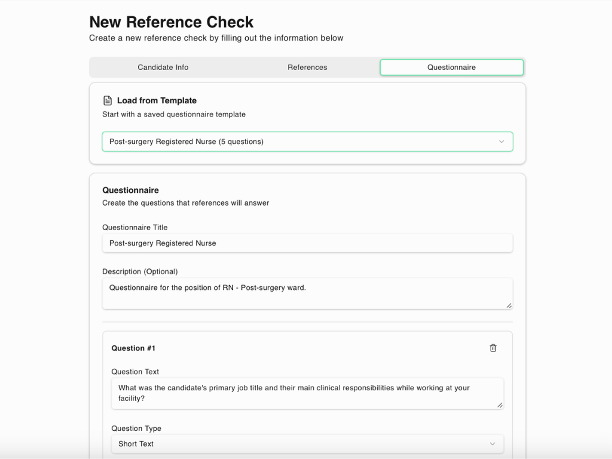This screenshot has width=612, height=459.
Task: Click the template selector chevron arrow
Action: click(x=501, y=142)
